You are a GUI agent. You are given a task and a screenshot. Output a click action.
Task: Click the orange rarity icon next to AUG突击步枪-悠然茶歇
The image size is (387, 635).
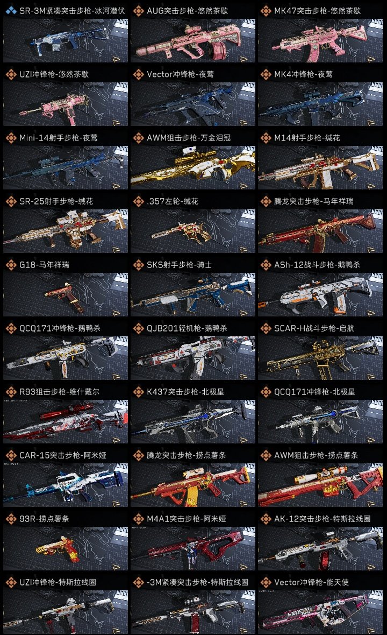[138, 11]
